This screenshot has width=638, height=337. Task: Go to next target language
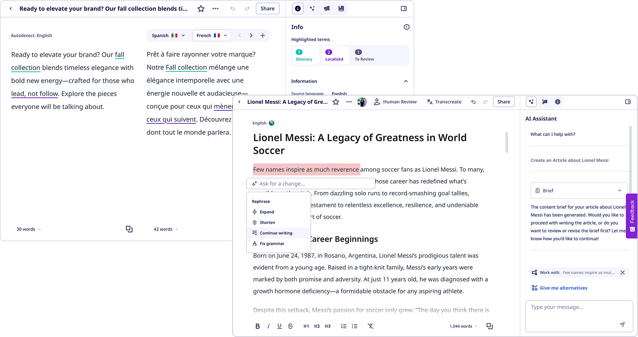click(x=251, y=35)
